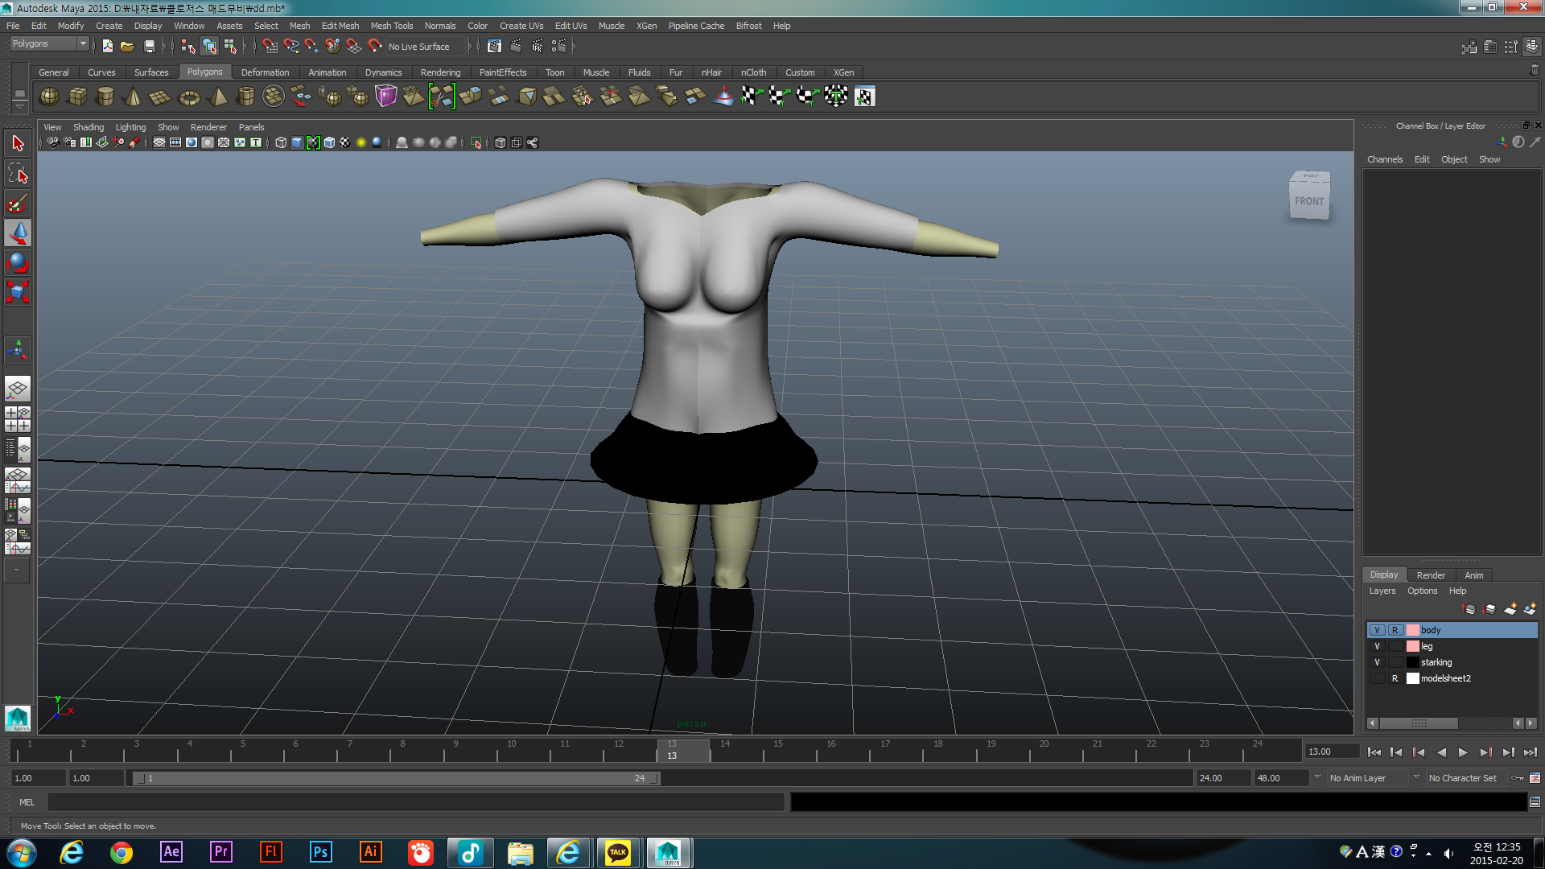
Task: Open the Polygons menu set dropdown
Action: click(48, 43)
